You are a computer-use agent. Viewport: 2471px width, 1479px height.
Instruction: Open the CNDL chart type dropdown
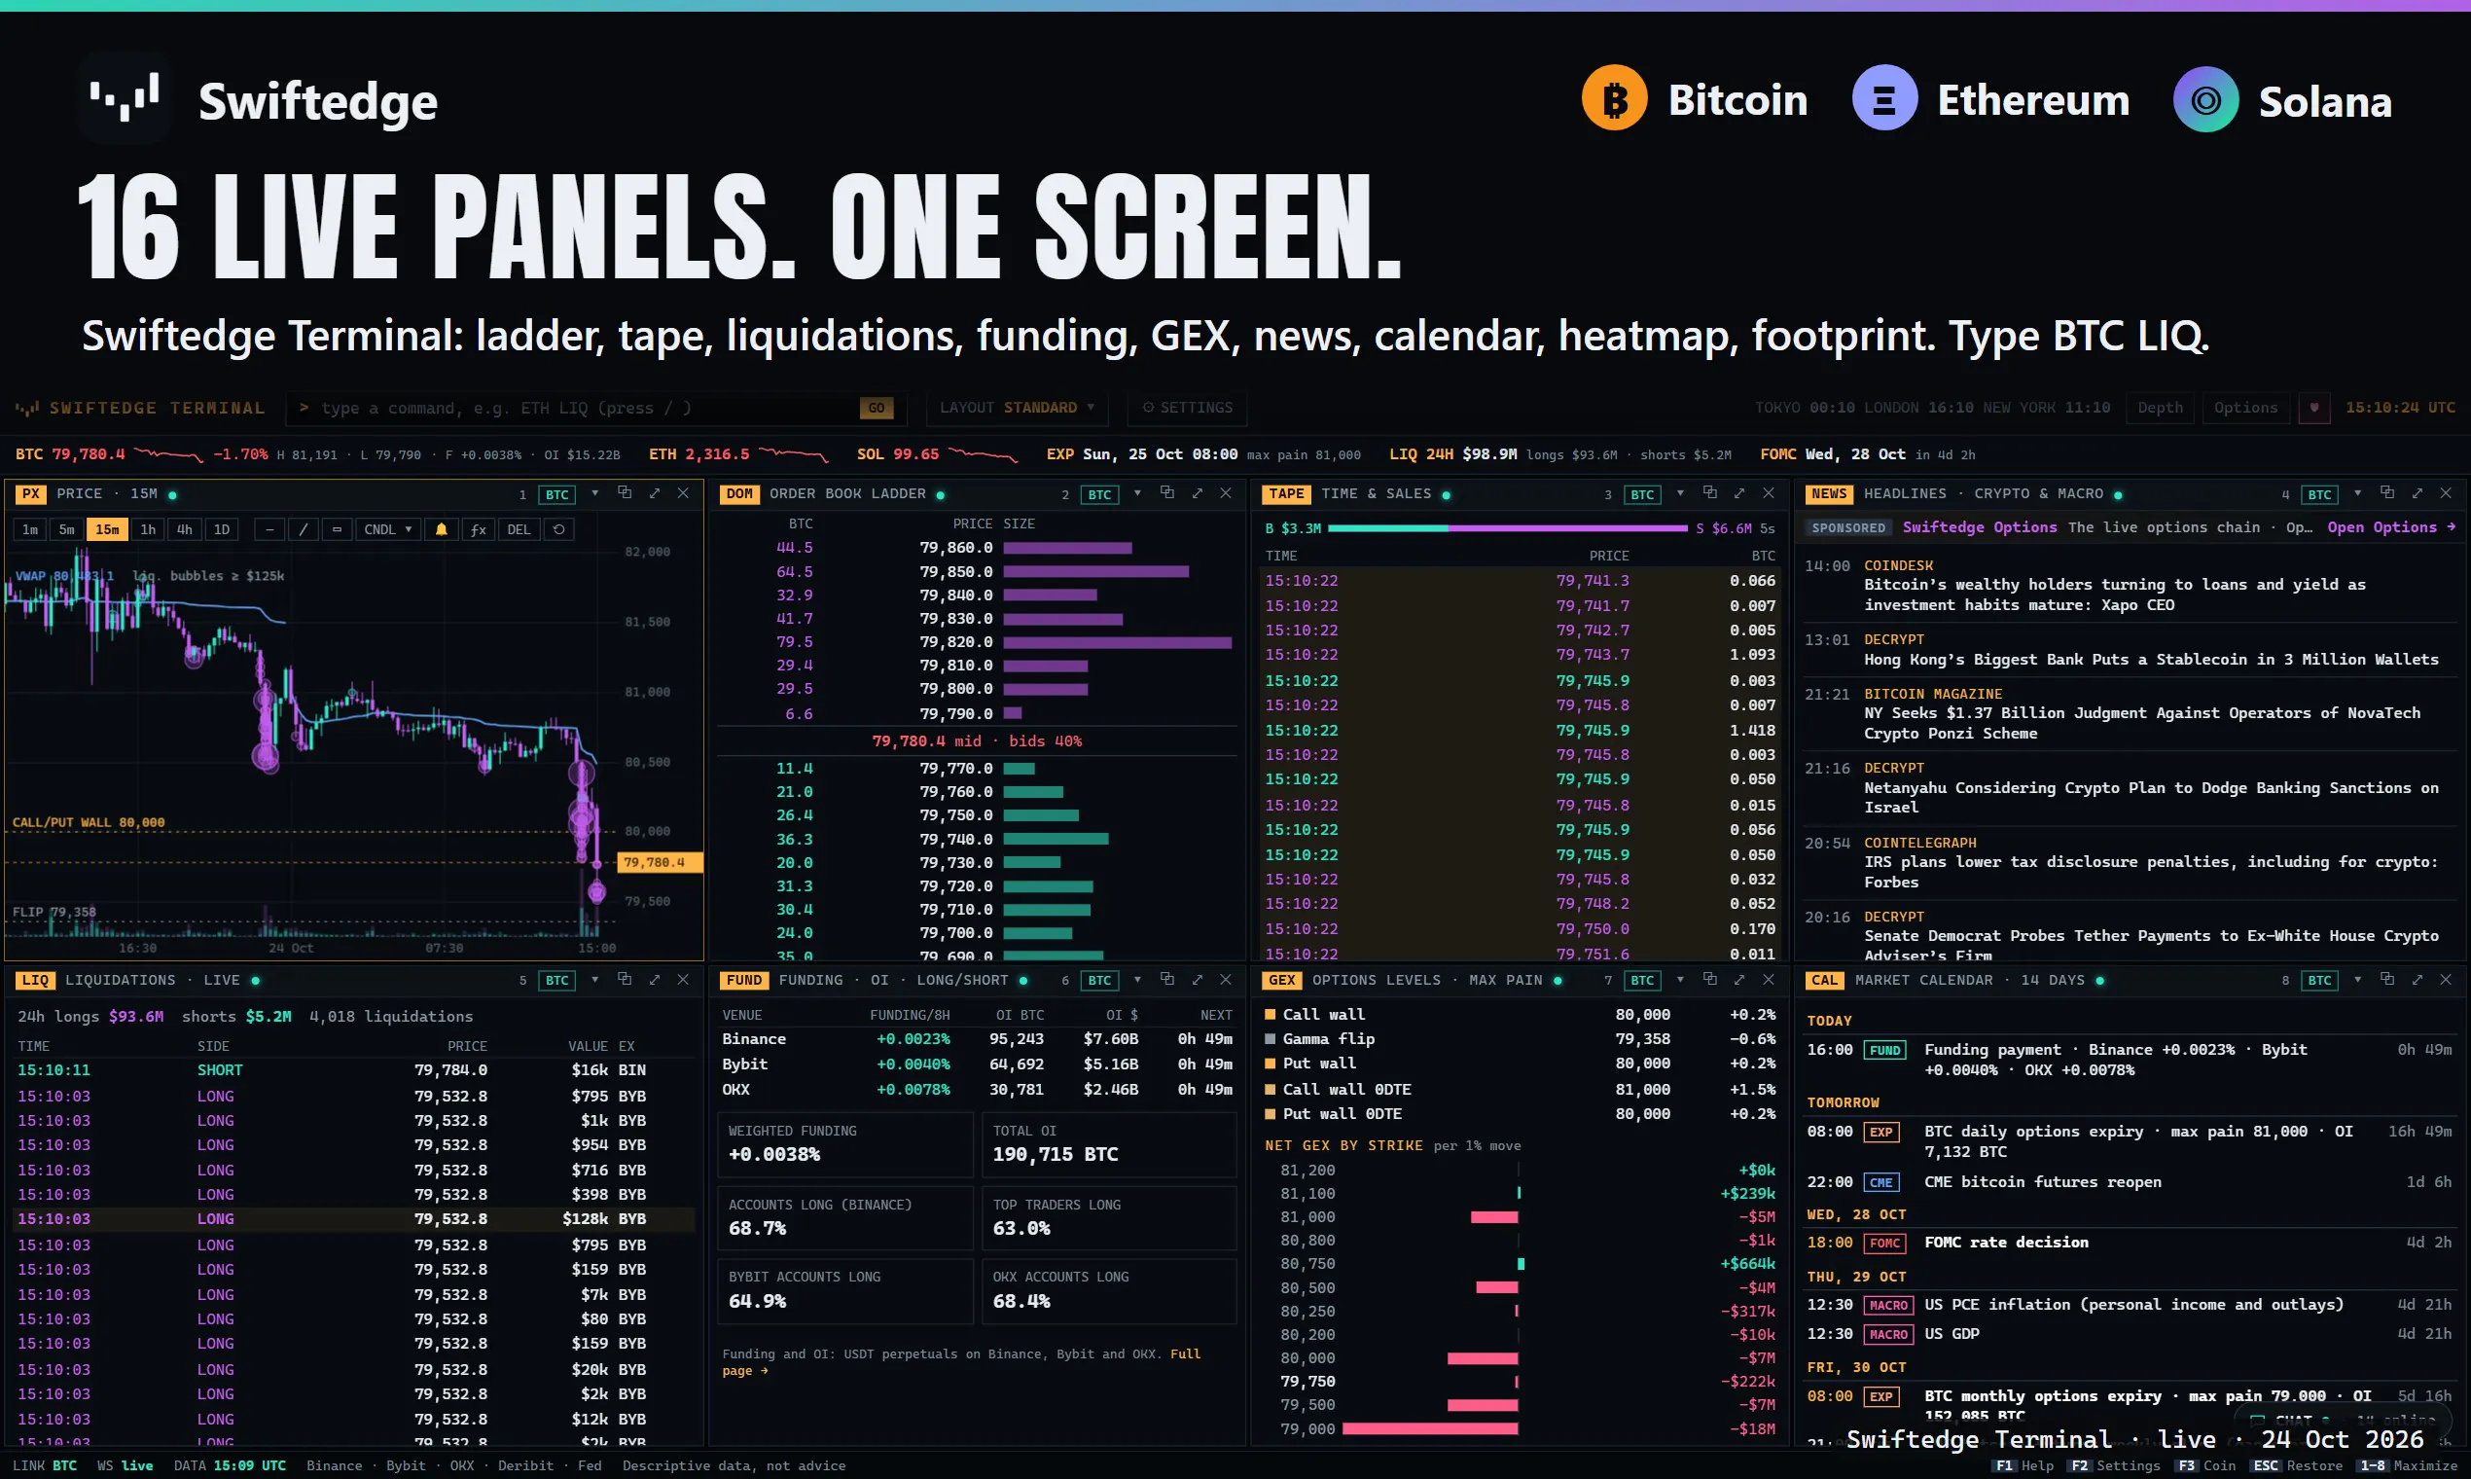coord(387,529)
